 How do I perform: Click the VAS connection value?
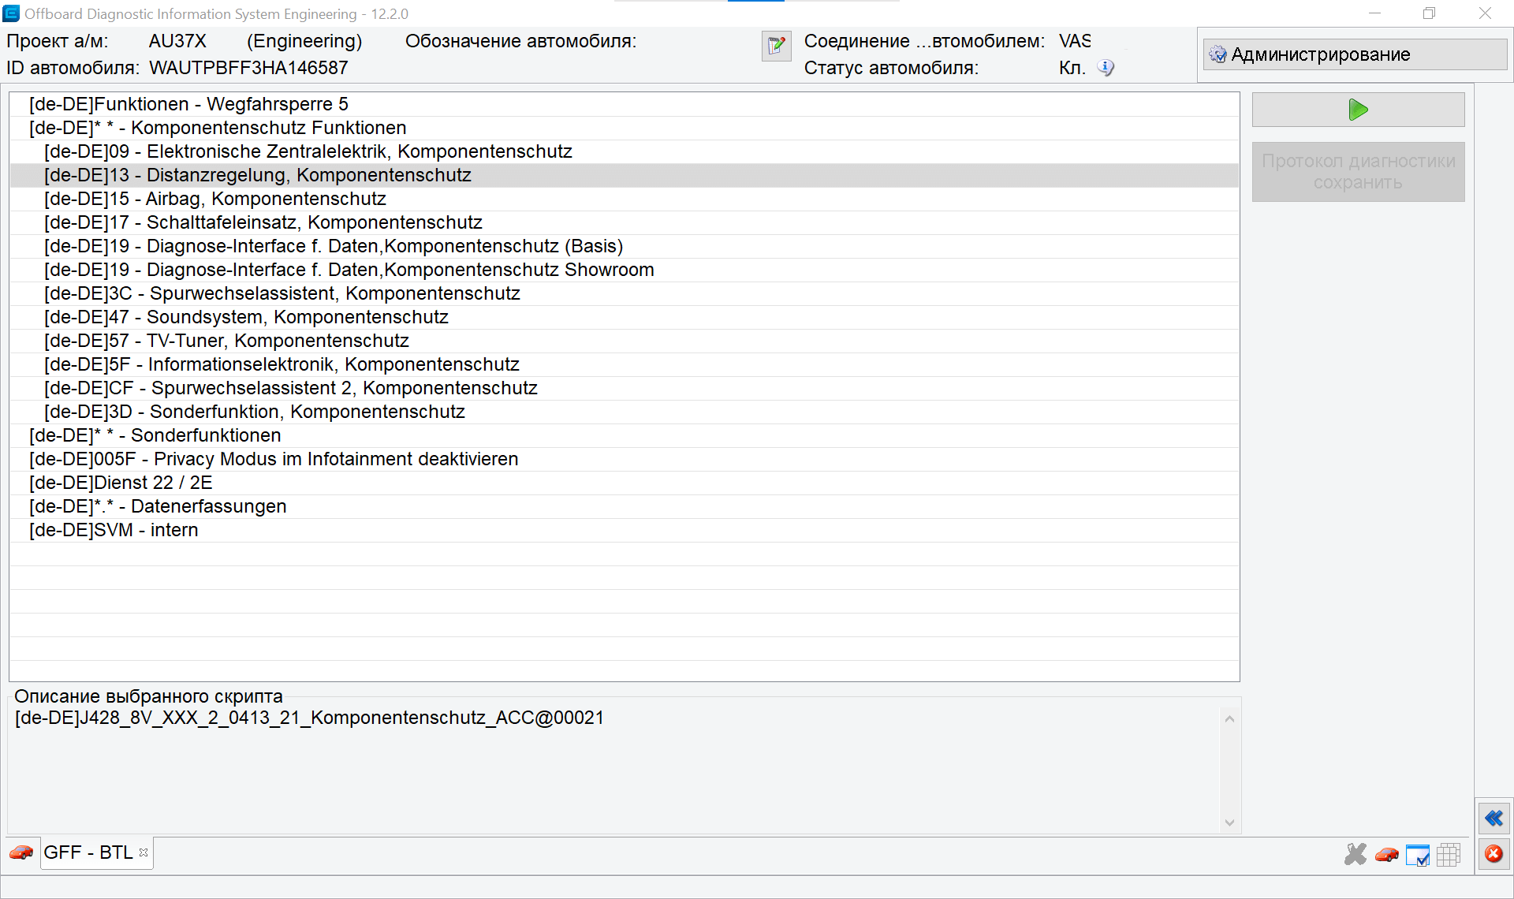[1075, 41]
